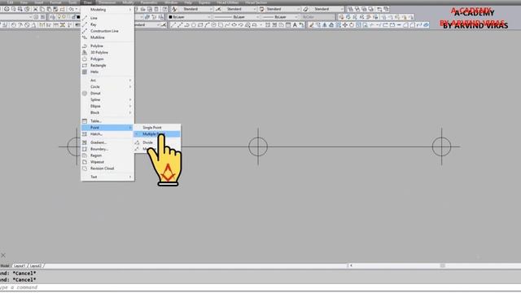
Task: Click the Rectangle tool toolbar icon
Action: (200, 25)
